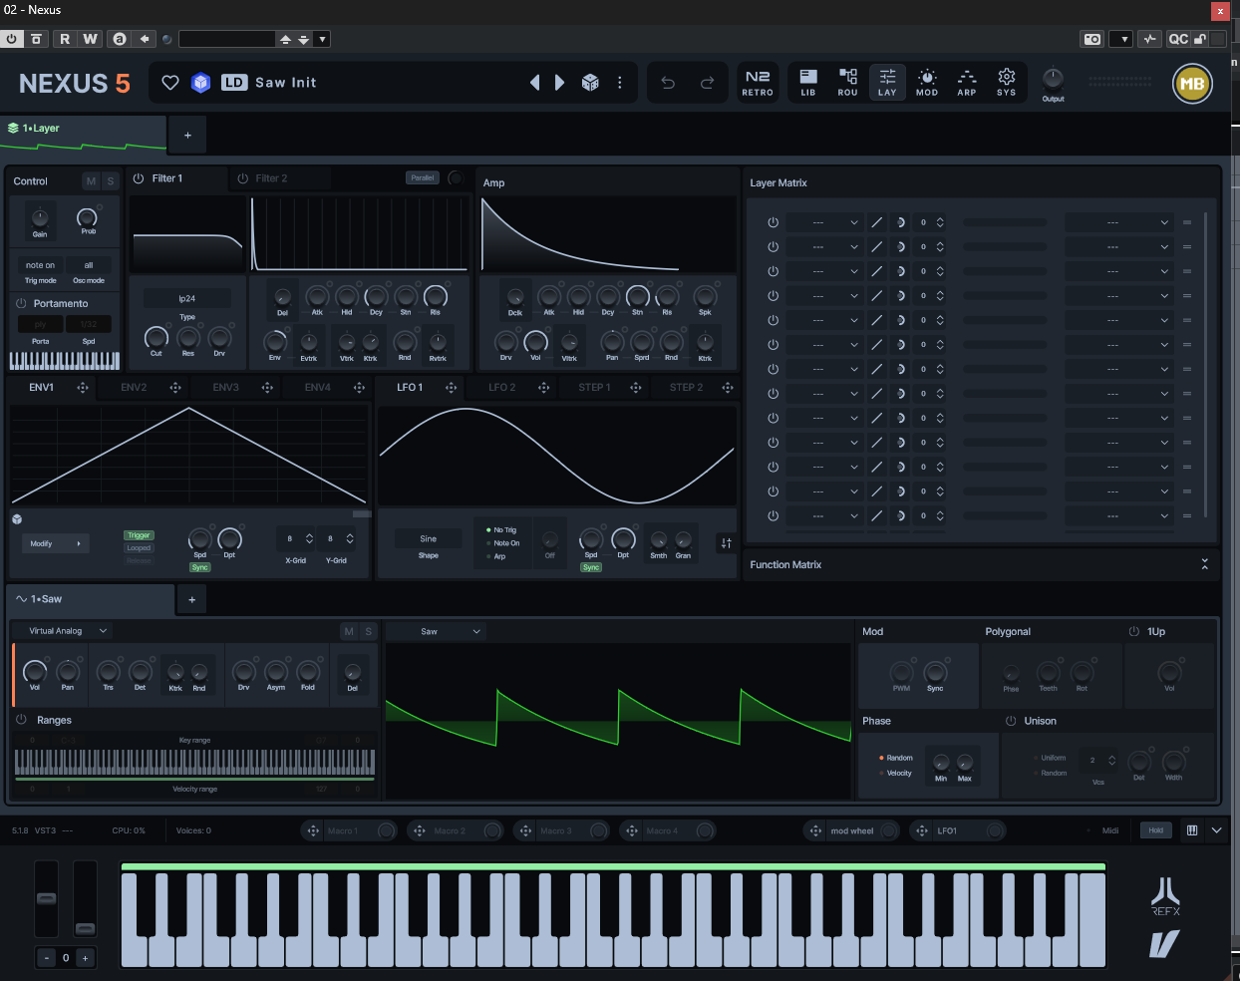Open the Saw waveform dropdown
1240x981 pixels.
(x=436, y=631)
